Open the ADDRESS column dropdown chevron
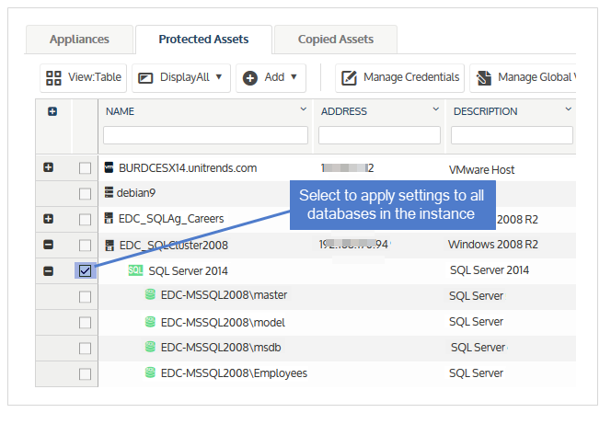 tap(436, 109)
